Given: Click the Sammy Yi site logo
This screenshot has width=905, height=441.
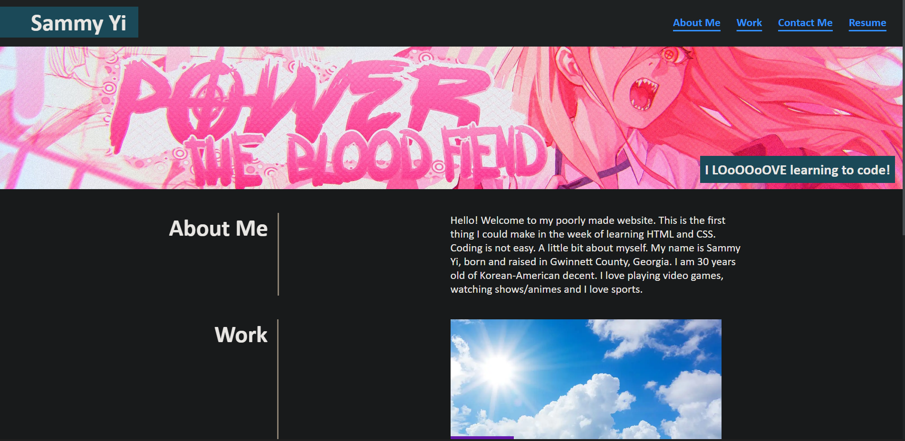Looking at the screenshot, I should coord(69,22).
